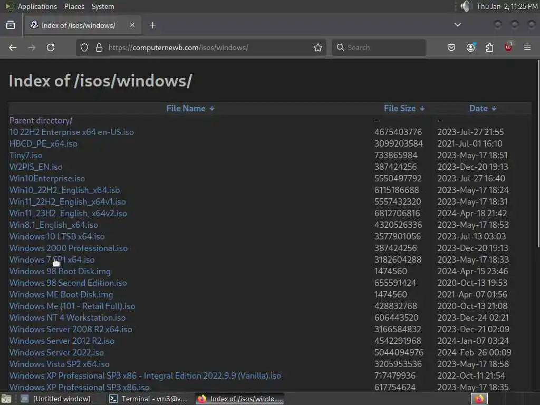Download Windows ME Boot Disk.img
This screenshot has height=405, width=540.
point(61,294)
